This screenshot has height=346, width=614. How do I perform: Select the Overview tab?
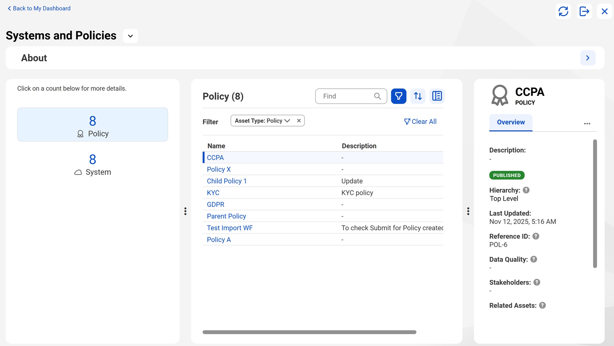[x=511, y=122]
